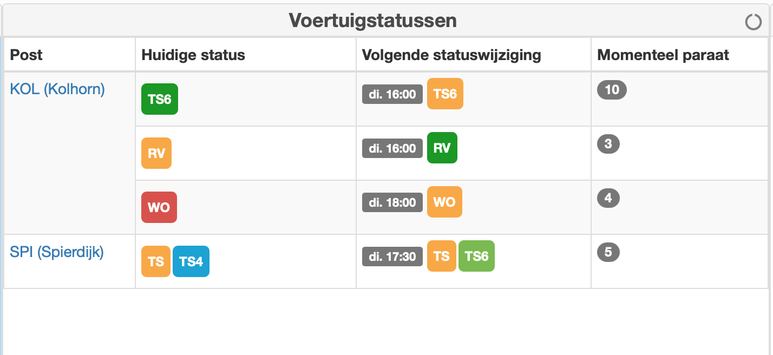Image resolution: width=773 pixels, height=355 pixels.
Task: Click the paraat count badge showing 3
Action: (x=608, y=144)
